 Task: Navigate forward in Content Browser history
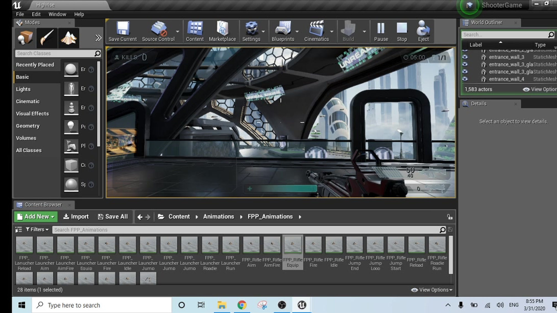(x=148, y=217)
